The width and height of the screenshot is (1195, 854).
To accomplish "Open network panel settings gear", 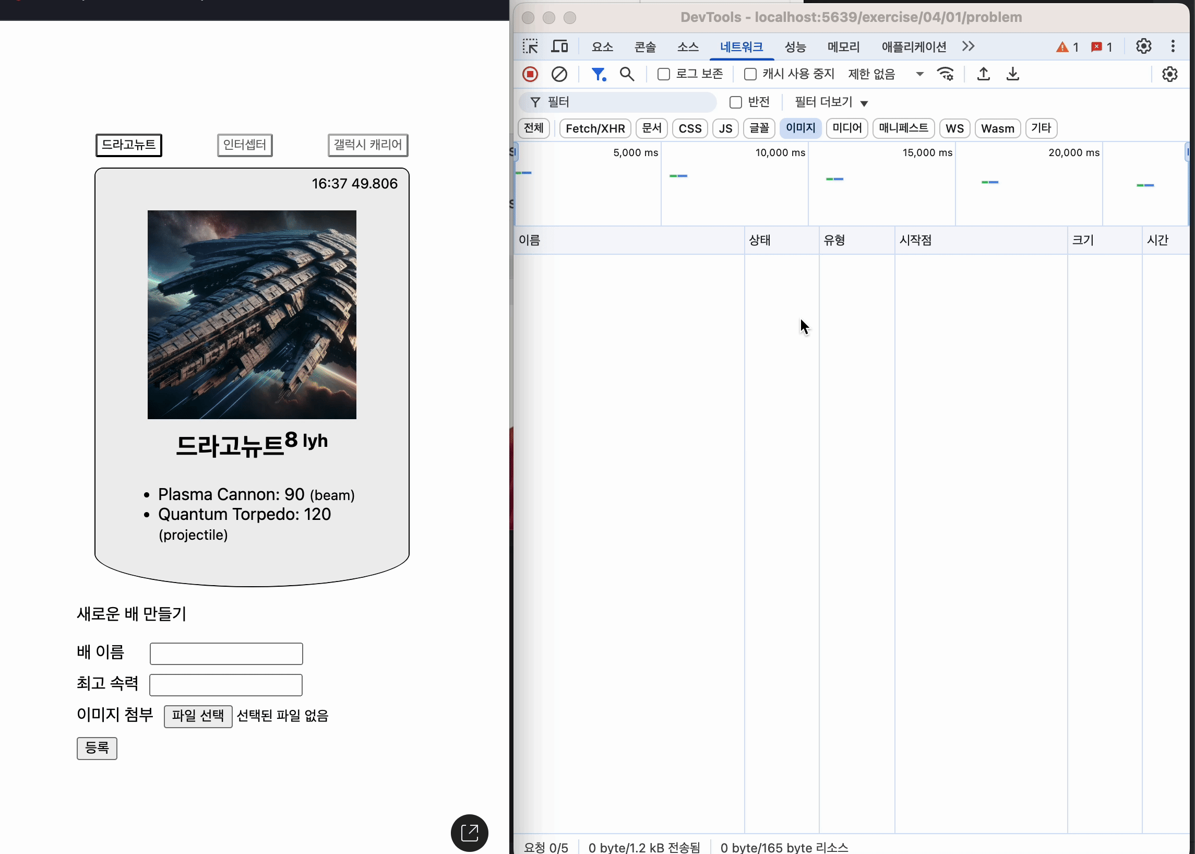I will tap(1169, 74).
